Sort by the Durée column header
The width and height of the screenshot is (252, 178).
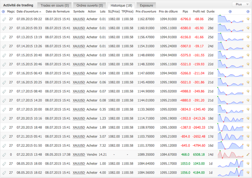[x=211, y=11]
